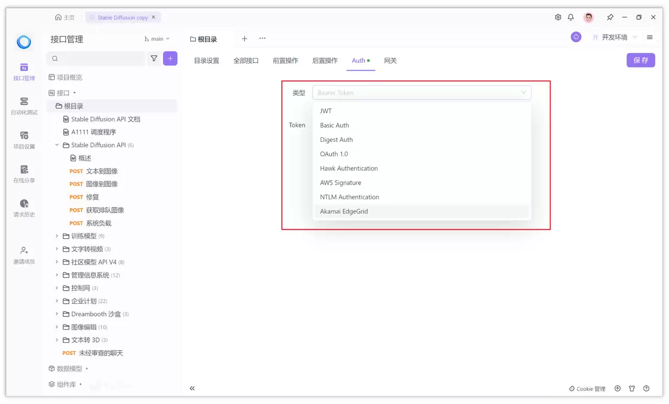Image resolution: width=669 pixels, height=404 pixels.
Task: Add a new tab with plus icon
Action: tap(244, 39)
